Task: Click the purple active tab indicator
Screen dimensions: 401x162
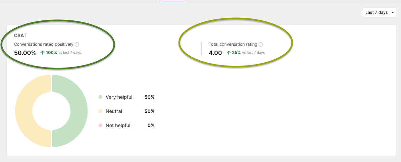Action: pyautogui.click(x=172, y=0)
